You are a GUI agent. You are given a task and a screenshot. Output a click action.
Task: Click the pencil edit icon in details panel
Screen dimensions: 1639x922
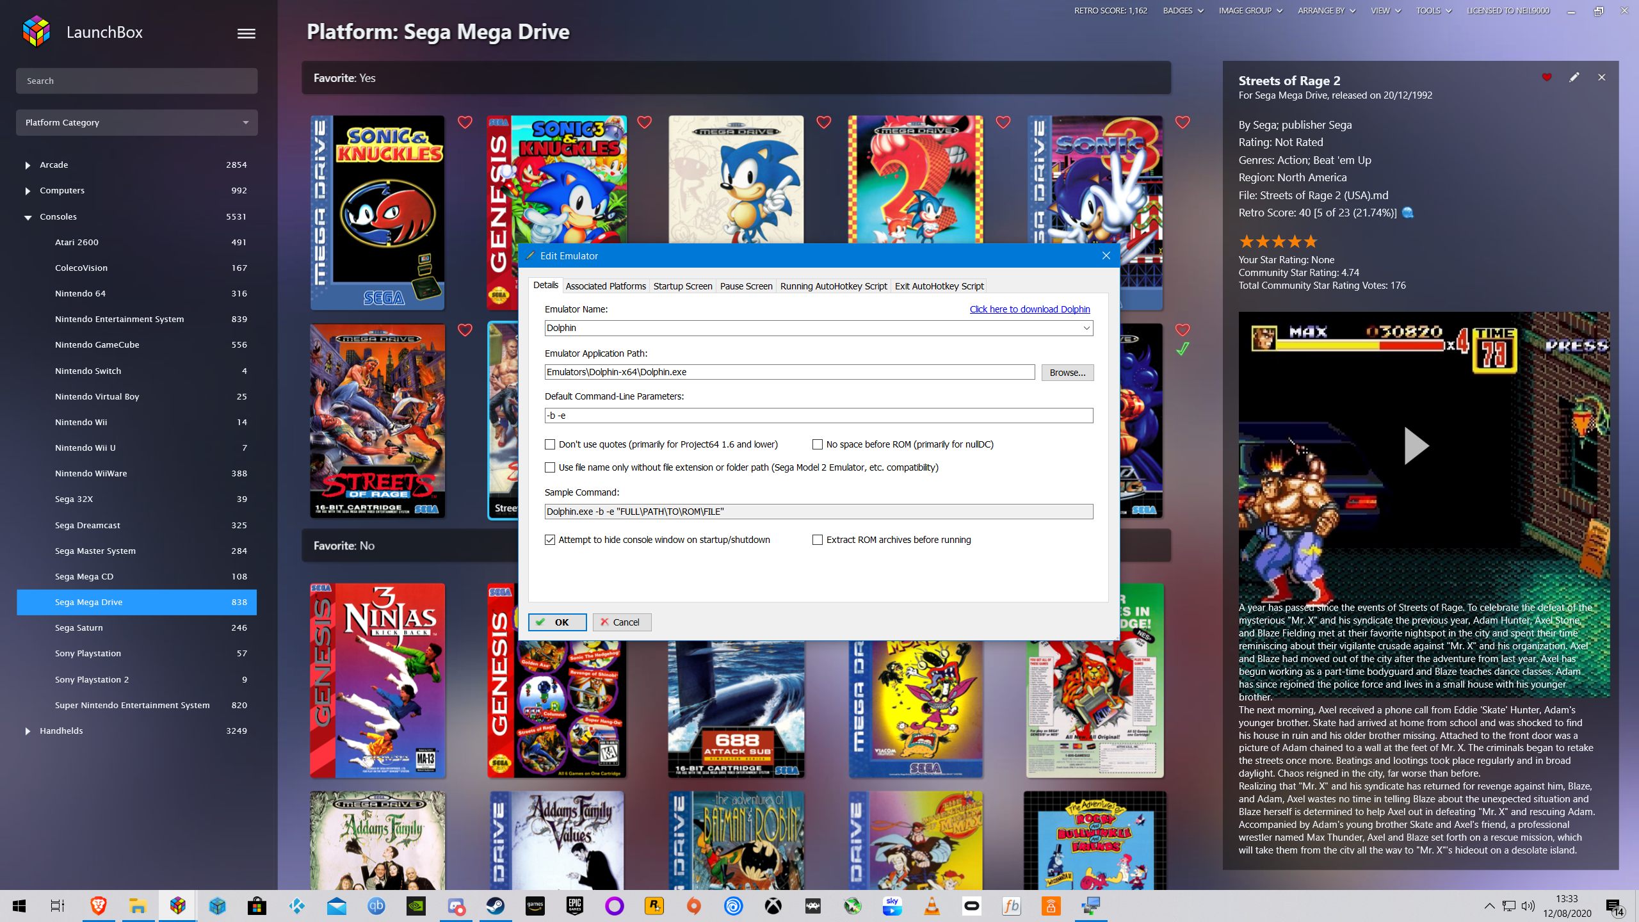(x=1574, y=77)
